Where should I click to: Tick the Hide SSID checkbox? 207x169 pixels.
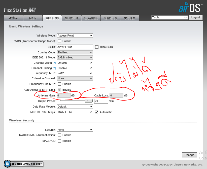click(97, 47)
